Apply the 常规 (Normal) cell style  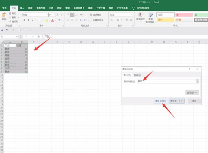click(165, 15)
